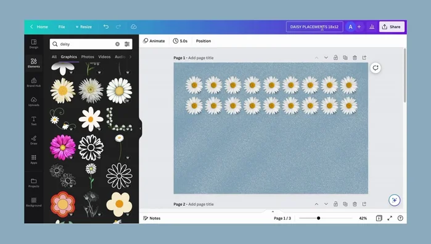Open the Notes panel
The width and height of the screenshot is (431, 244).
tap(152, 218)
